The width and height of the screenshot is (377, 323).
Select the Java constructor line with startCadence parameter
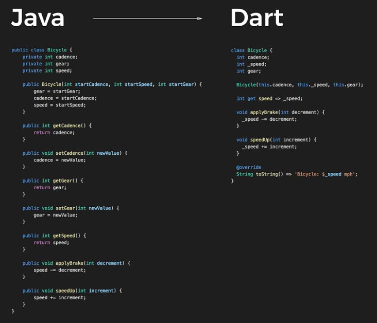pos(112,84)
